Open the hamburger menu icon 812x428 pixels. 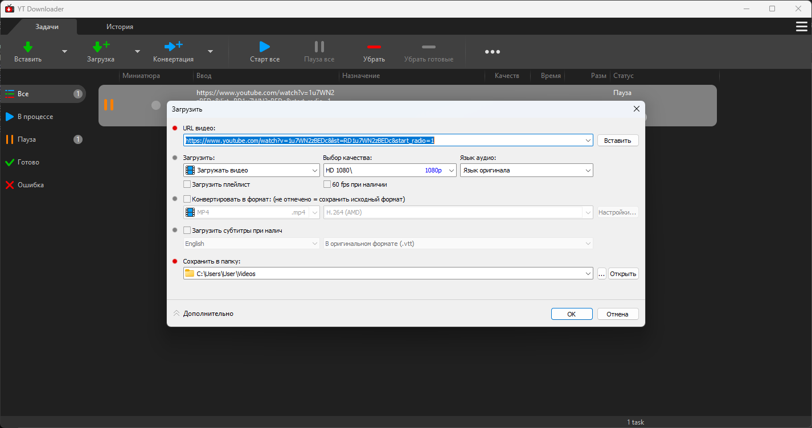click(801, 27)
